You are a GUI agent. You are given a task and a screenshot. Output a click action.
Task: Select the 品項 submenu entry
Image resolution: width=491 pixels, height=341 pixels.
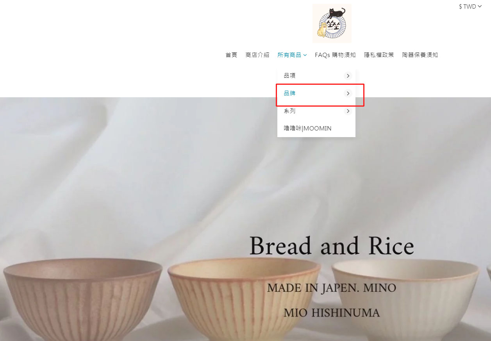[316, 76]
